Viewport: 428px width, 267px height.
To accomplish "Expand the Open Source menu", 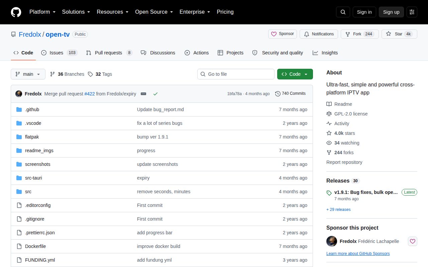I will tap(154, 12).
